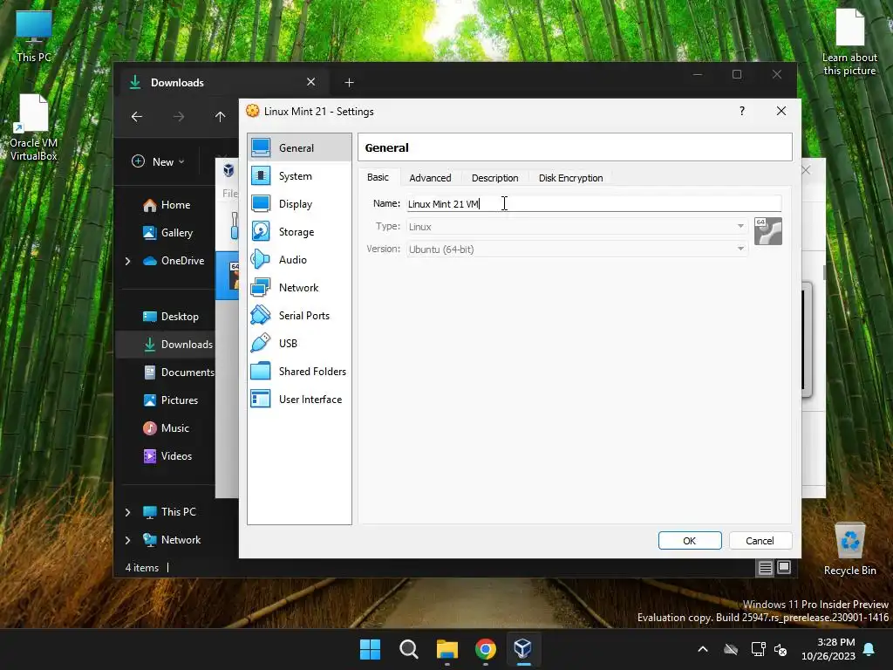Click the network tray icon
Image resolution: width=893 pixels, height=670 pixels.
tap(758, 649)
